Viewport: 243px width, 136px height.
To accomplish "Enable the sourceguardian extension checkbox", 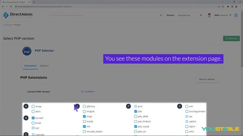I will (187, 111).
